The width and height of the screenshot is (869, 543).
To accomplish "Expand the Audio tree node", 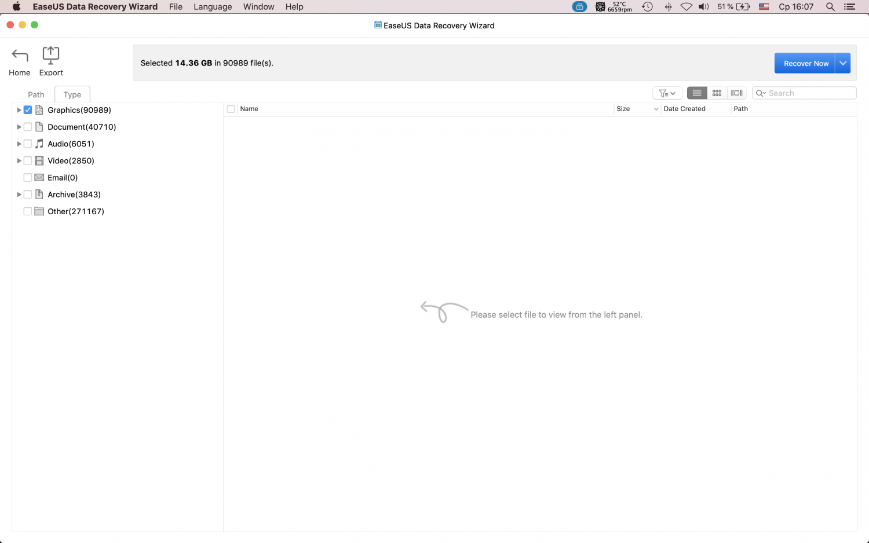I will (x=19, y=144).
